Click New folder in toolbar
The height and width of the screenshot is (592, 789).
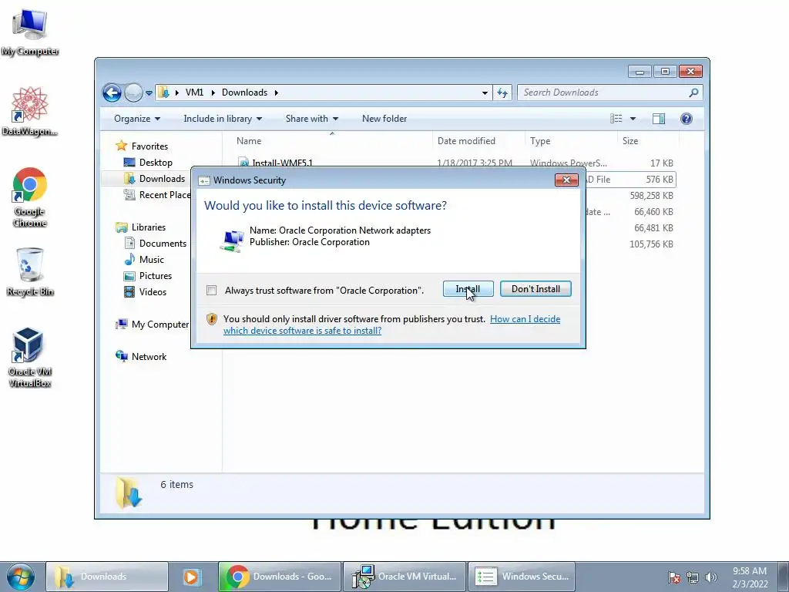(x=384, y=119)
